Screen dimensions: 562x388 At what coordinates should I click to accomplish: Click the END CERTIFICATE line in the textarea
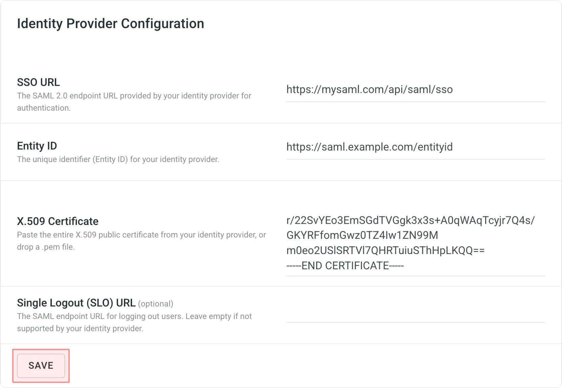coord(345,266)
